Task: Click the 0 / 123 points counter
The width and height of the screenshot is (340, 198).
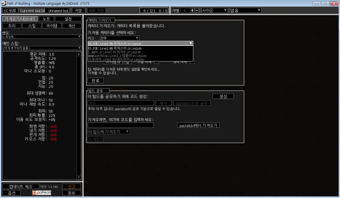Action: (154, 10)
